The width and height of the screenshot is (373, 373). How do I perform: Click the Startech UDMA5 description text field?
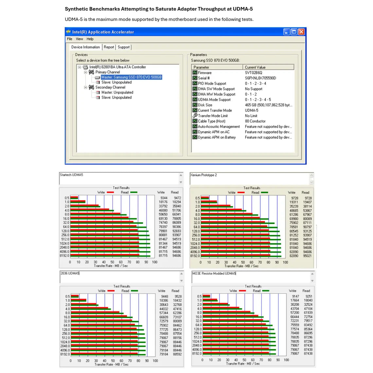pos(119,178)
